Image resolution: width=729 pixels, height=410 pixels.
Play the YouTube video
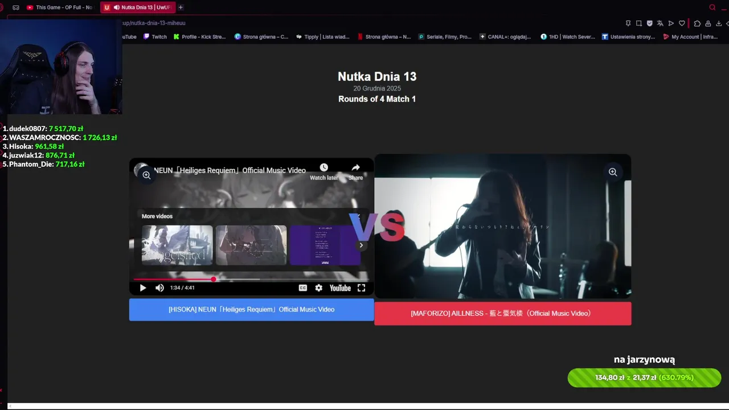click(143, 288)
